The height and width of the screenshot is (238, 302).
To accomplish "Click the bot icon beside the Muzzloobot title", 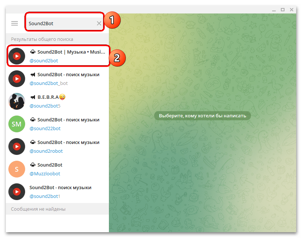I will point(33,165).
